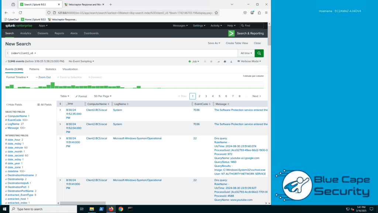This screenshot has width=378, height=213.
Task: Open the Dashboards navigation item
Action: tap(91, 33)
